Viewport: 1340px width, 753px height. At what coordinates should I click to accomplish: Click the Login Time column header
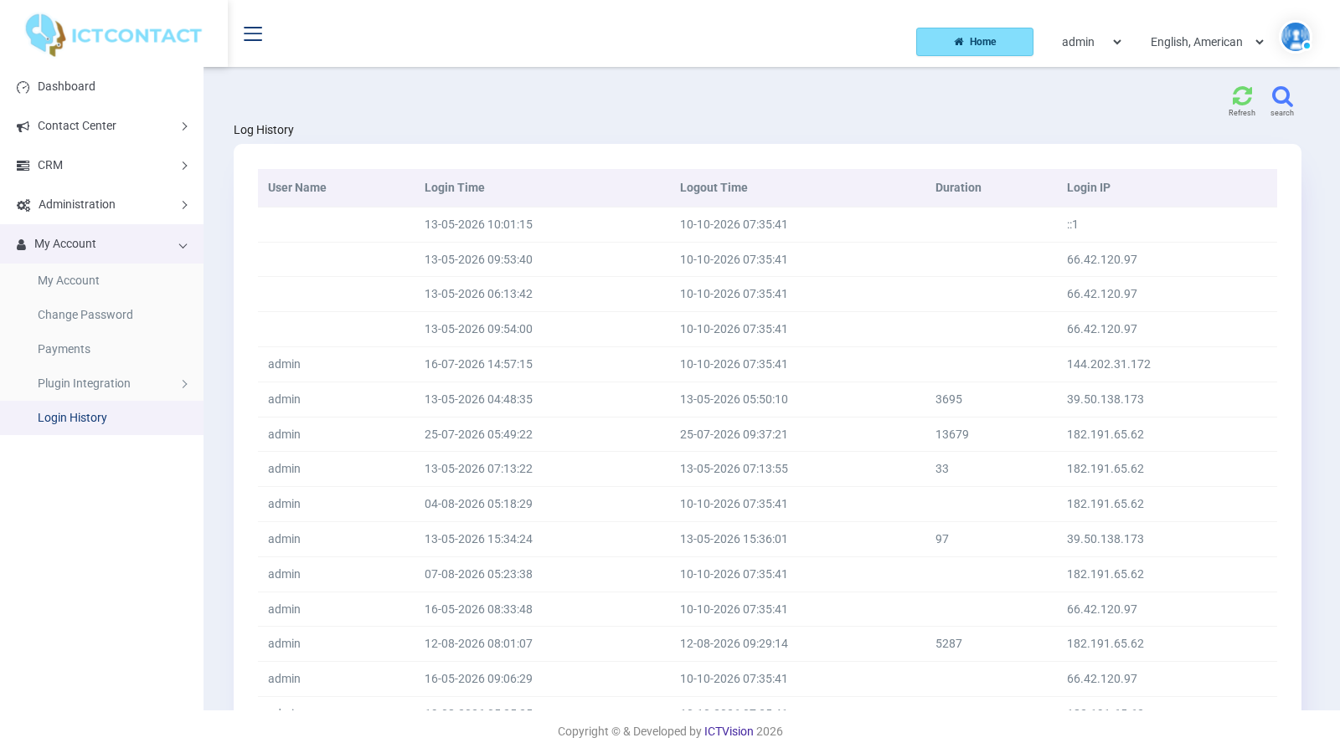[455, 187]
